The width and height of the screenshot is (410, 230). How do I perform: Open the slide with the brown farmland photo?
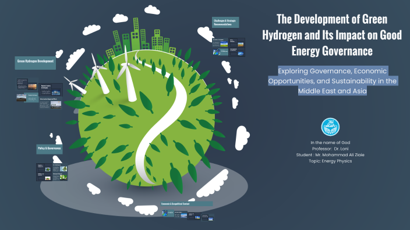tap(237, 42)
